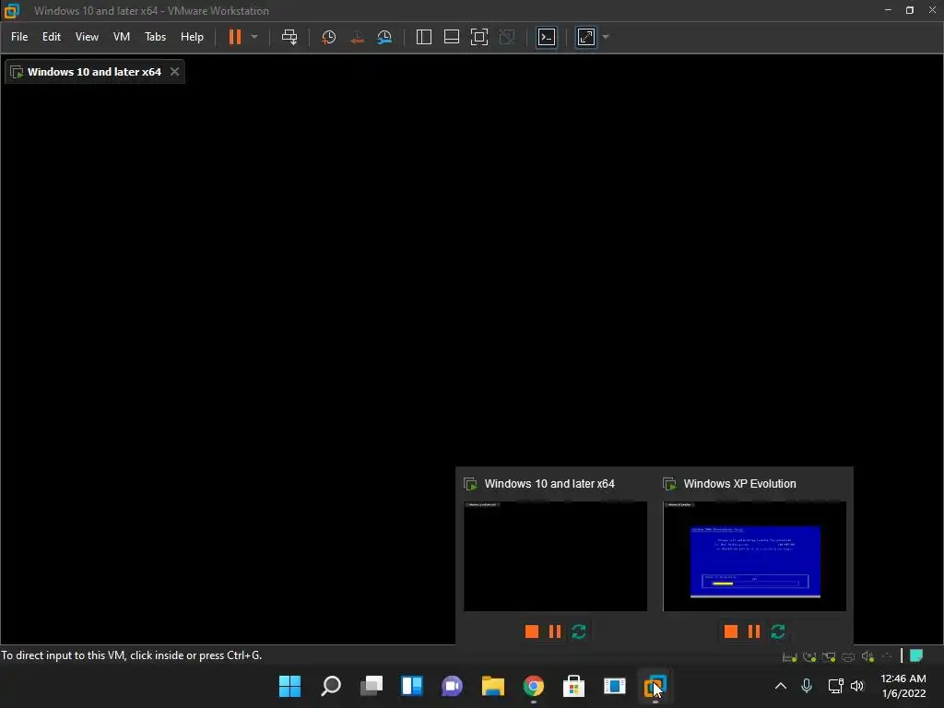The width and height of the screenshot is (944, 708).
Task: Close the Windows 10 and later x64 tab
Action: [174, 72]
